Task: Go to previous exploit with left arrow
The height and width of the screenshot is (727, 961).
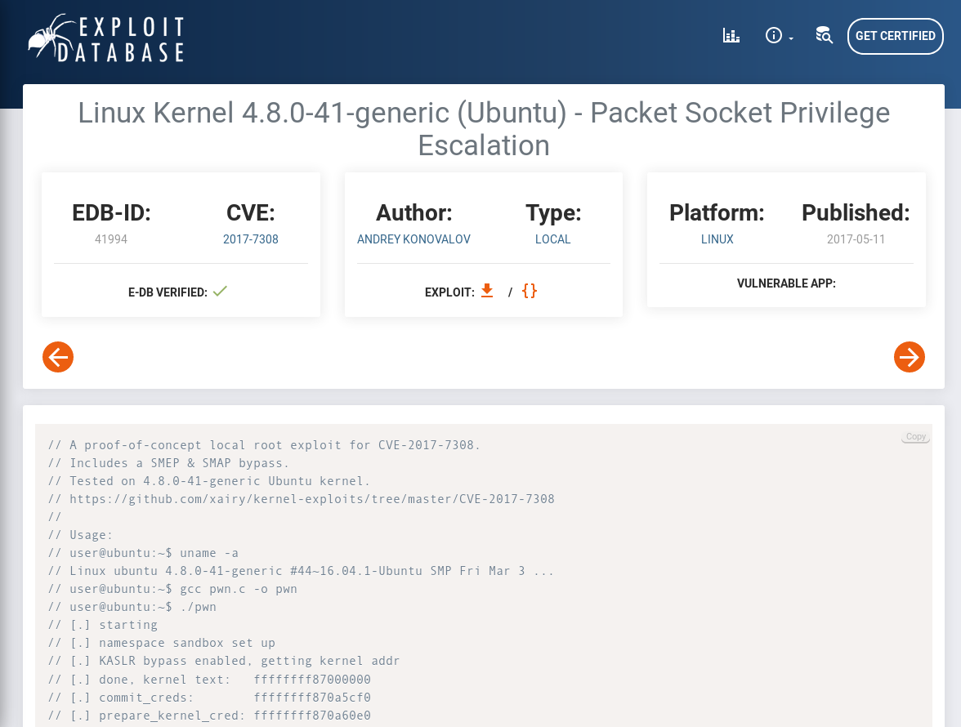Action: (x=58, y=357)
